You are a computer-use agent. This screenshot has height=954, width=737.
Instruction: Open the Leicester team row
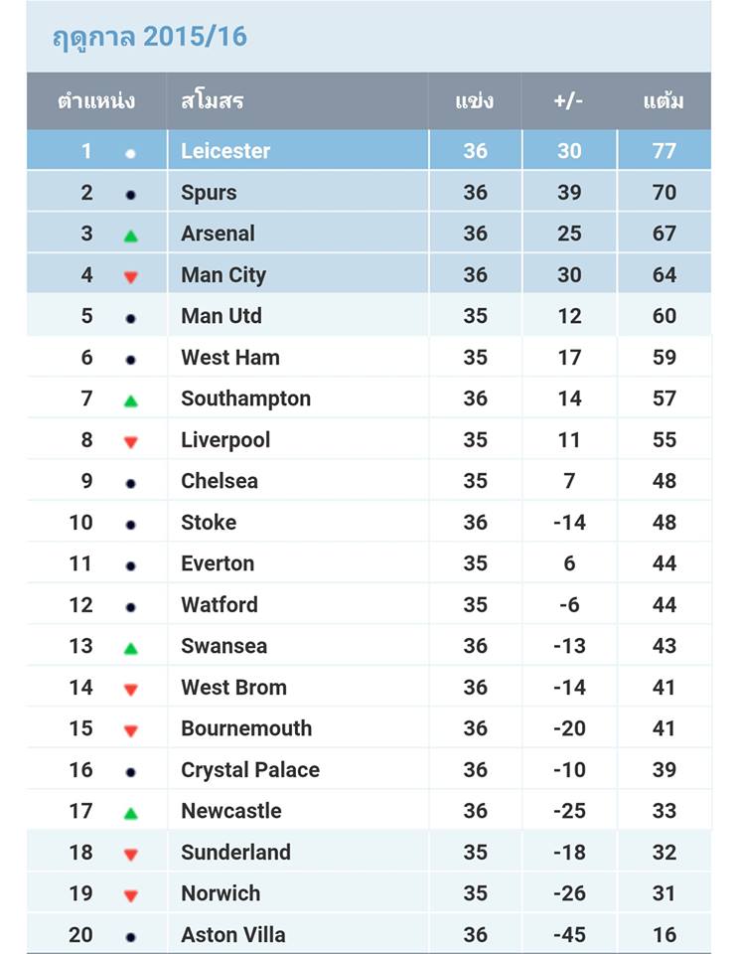tap(368, 150)
